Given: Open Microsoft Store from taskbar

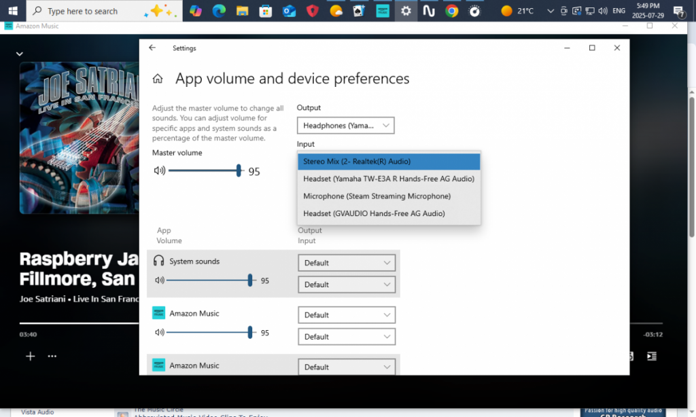Looking at the screenshot, I should (x=266, y=11).
